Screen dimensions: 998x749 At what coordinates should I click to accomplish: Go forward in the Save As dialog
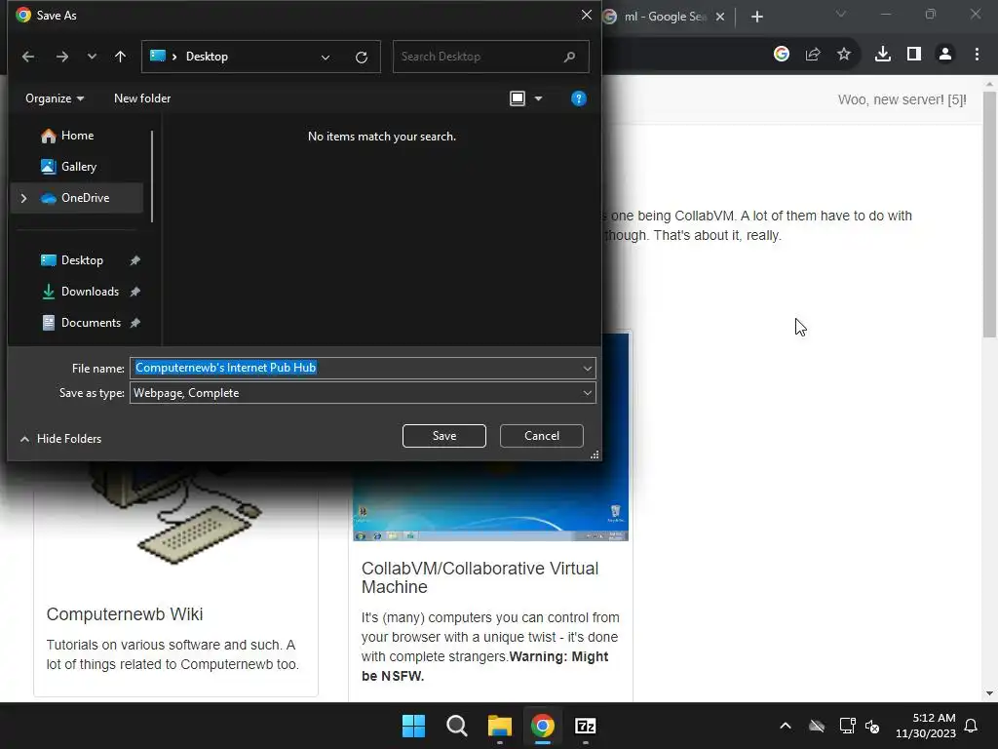coord(61,57)
